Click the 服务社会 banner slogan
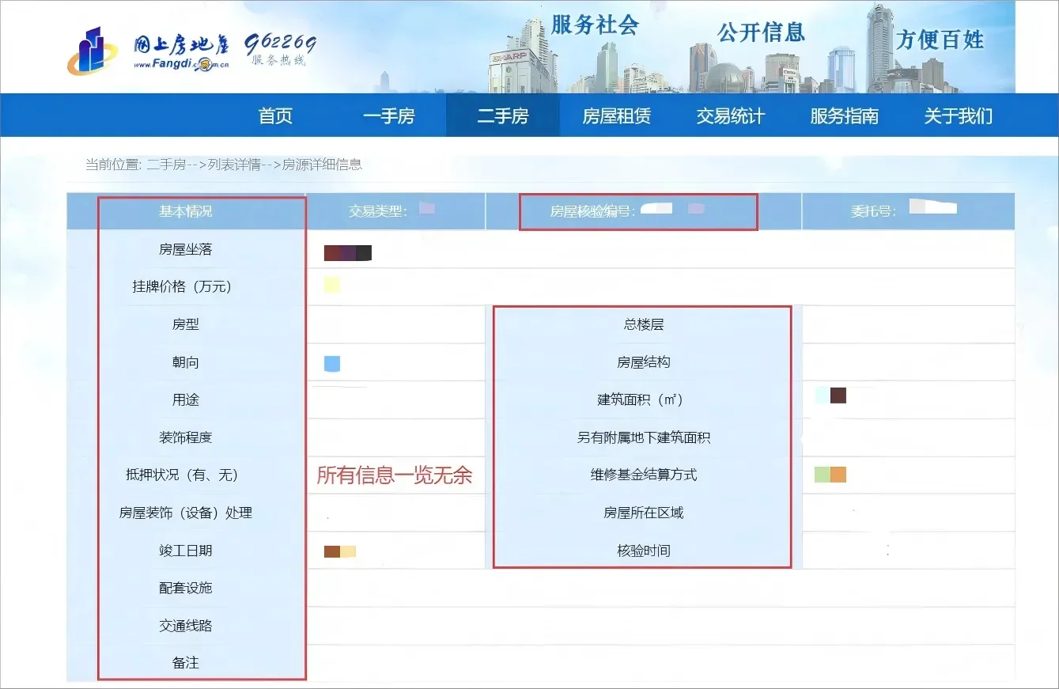The image size is (1059, 689). tap(595, 25)
